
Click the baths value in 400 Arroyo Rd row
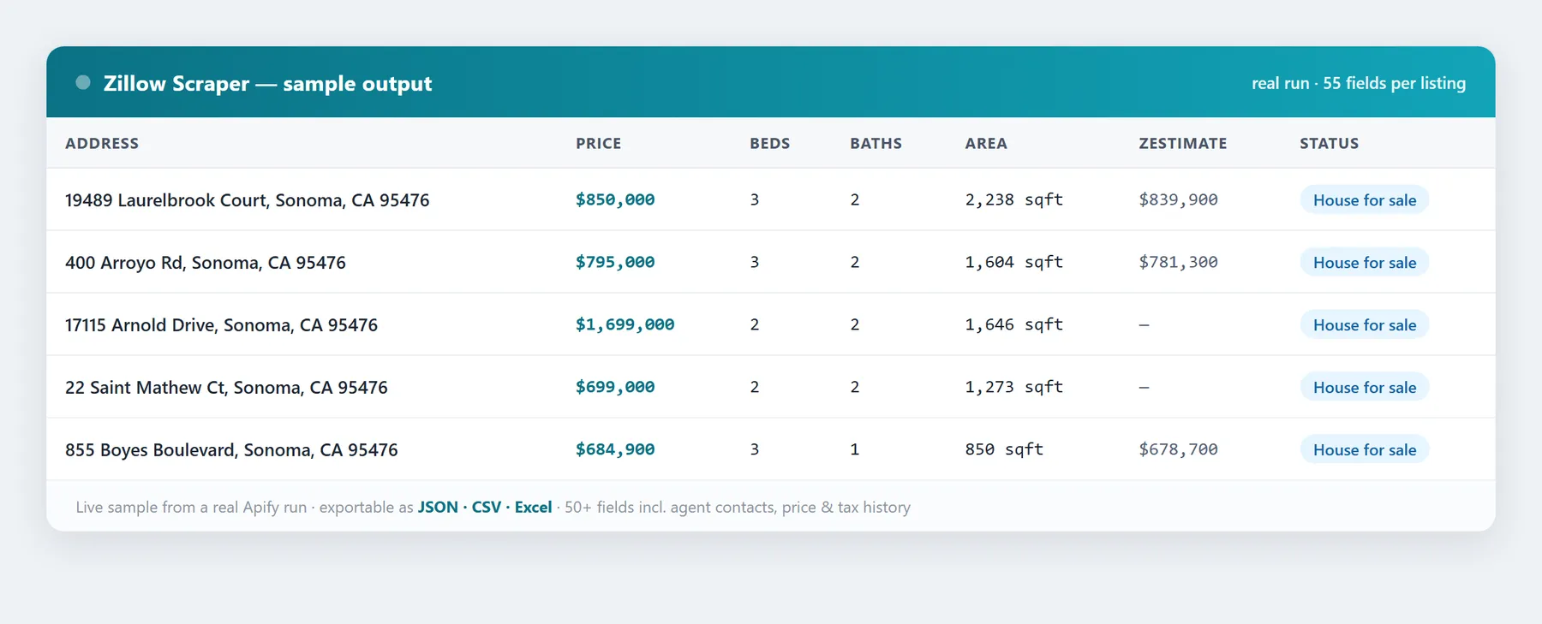pyautogui.click(x=854, y=262)
